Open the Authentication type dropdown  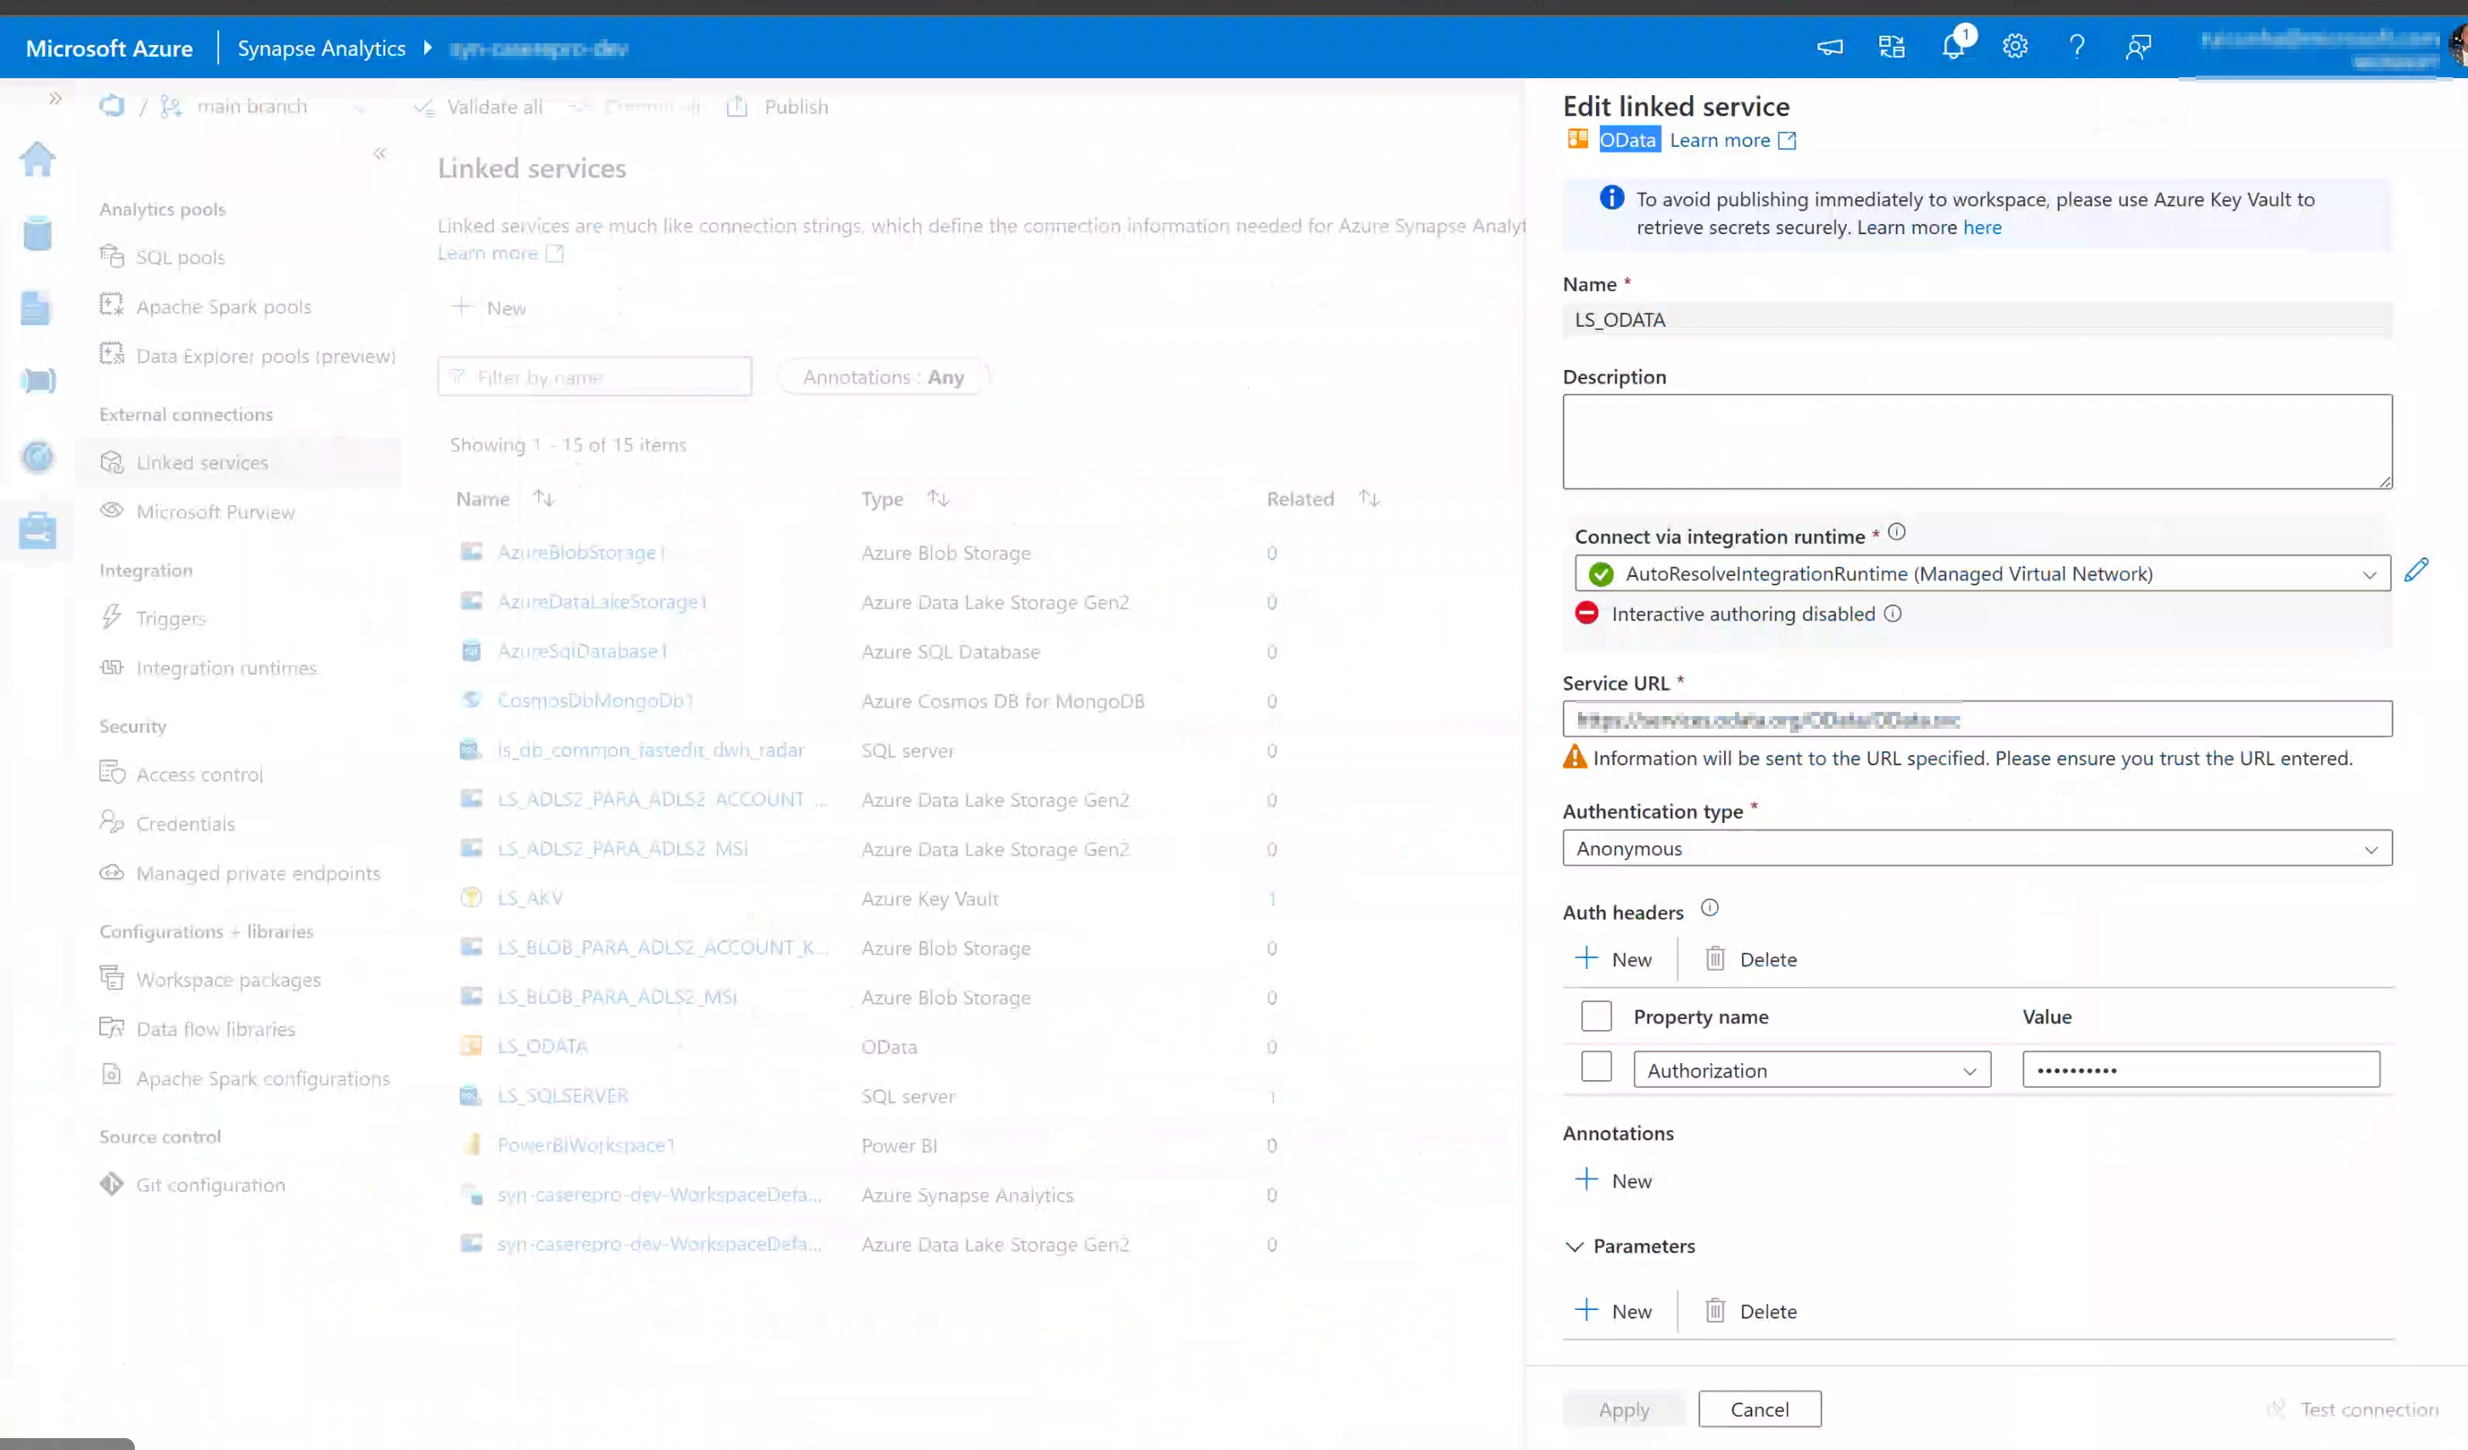click(x=2371, y=848)
